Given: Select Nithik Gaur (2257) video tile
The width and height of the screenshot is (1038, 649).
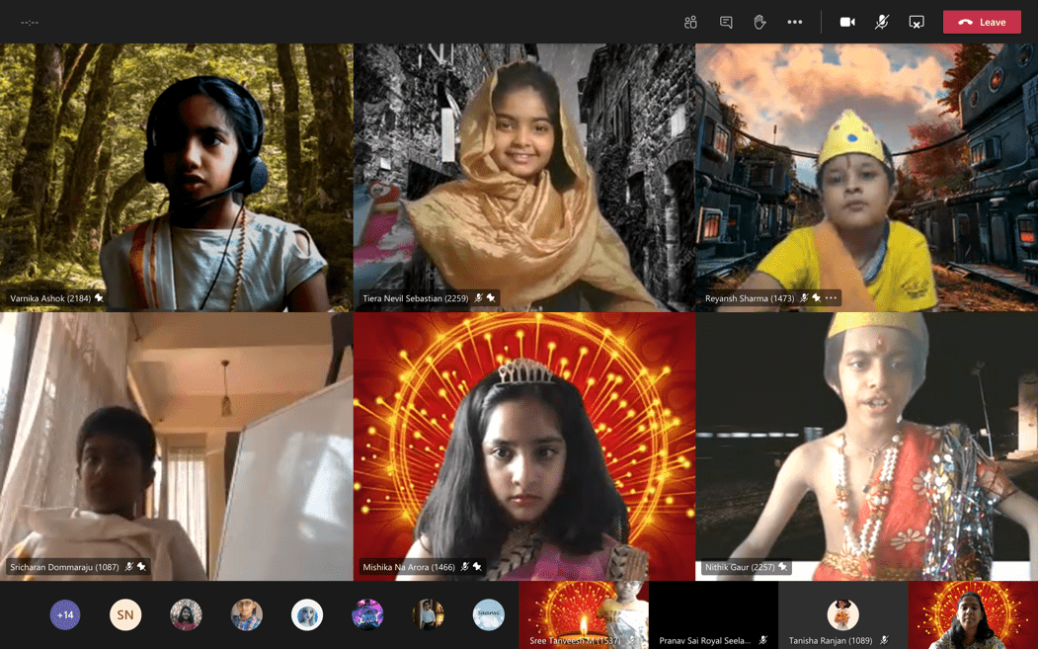Looking at the screenshot, I should click(x=866, y=446).
